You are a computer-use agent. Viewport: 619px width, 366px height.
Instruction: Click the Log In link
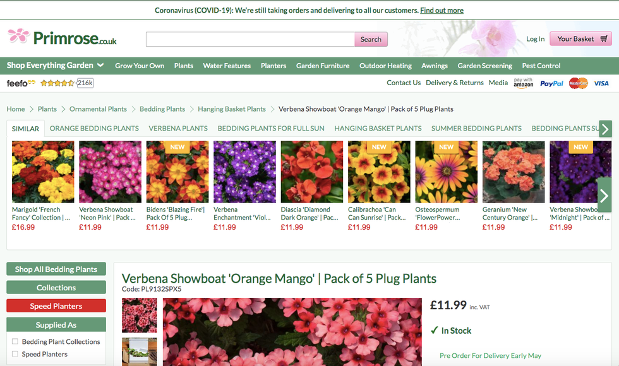[x=535, y=39]
